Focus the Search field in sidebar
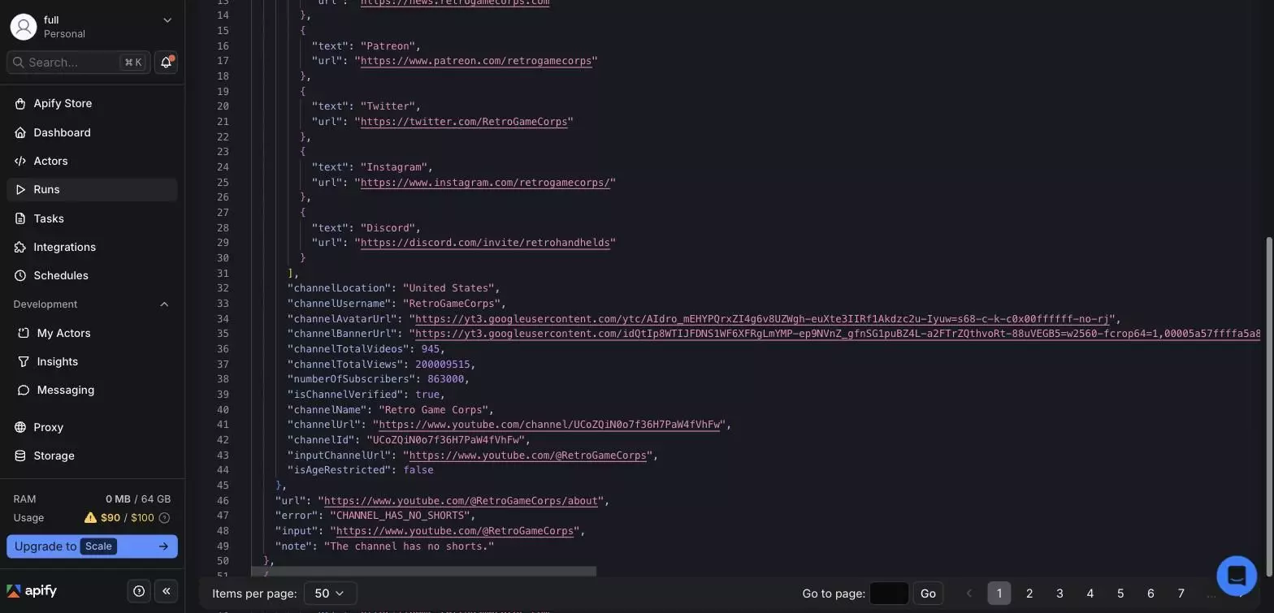 point(78,63)
